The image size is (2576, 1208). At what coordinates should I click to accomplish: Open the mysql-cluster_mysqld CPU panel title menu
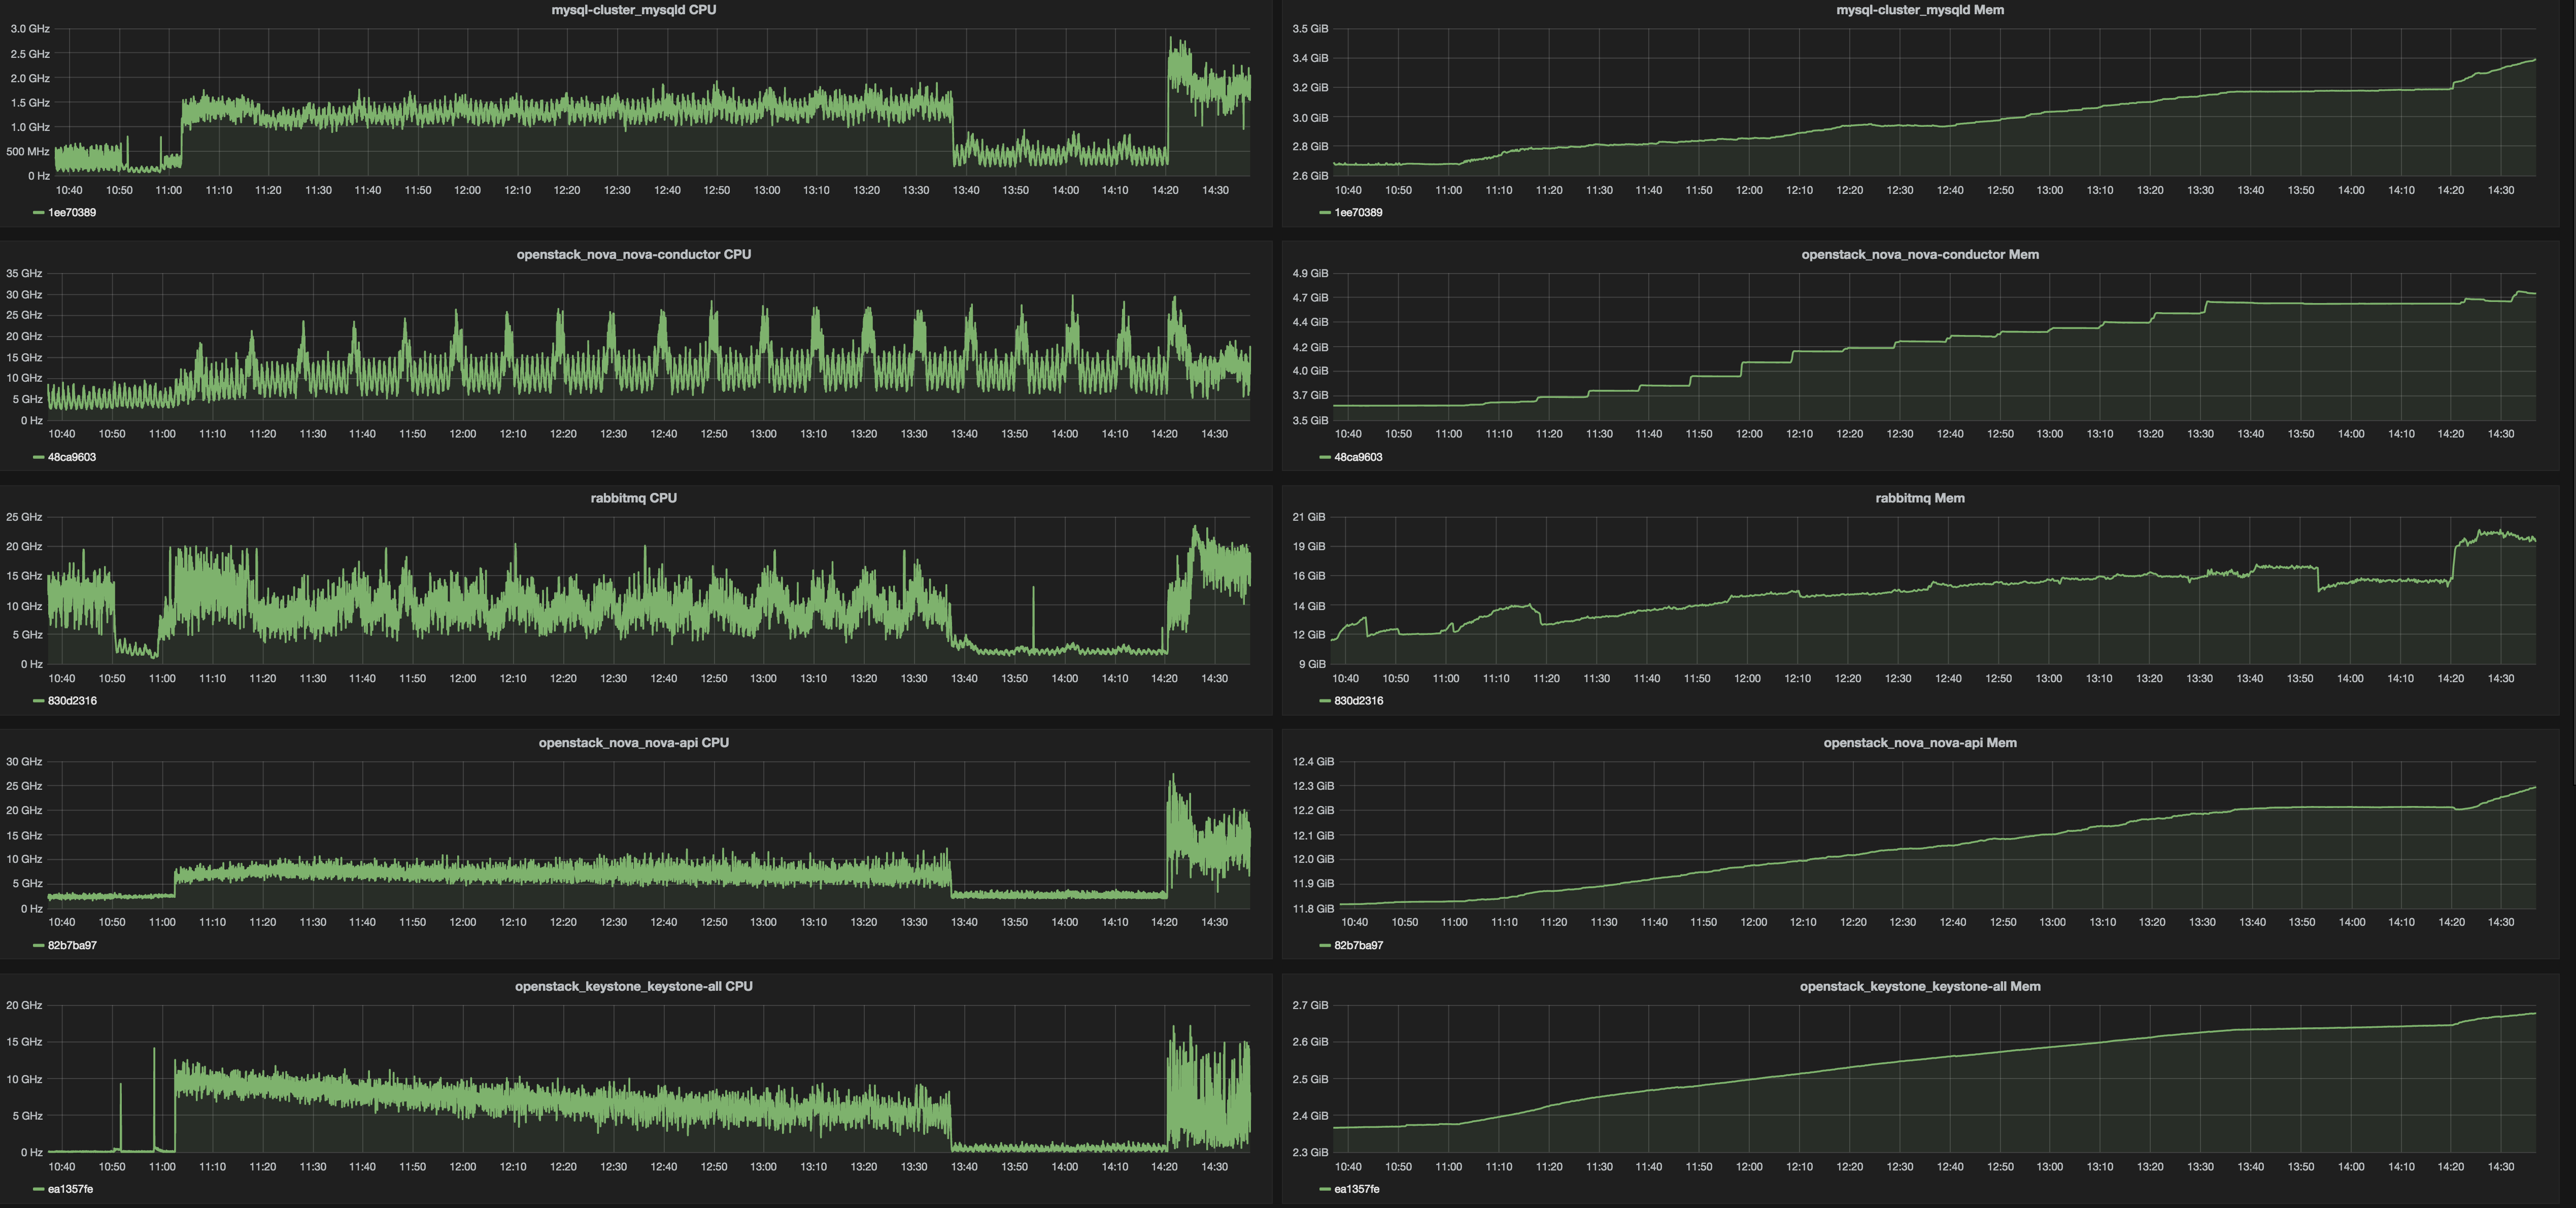pos(633,10)
